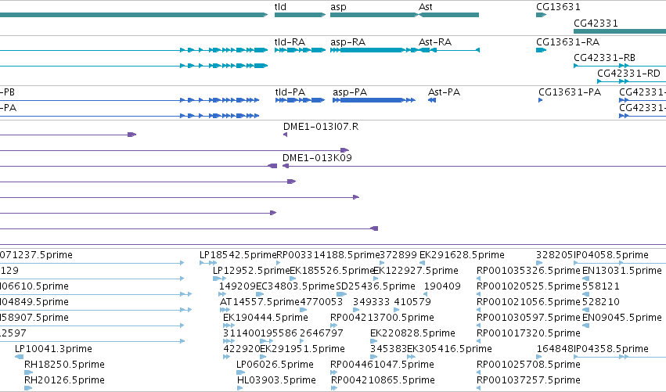Viewport: 666px width, 392px height.
Task: Click the CG13631-PA protein label
Action: (x=570, y=92)
